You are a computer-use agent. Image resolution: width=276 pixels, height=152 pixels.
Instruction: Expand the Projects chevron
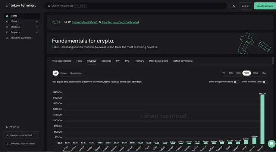[37, 32]
